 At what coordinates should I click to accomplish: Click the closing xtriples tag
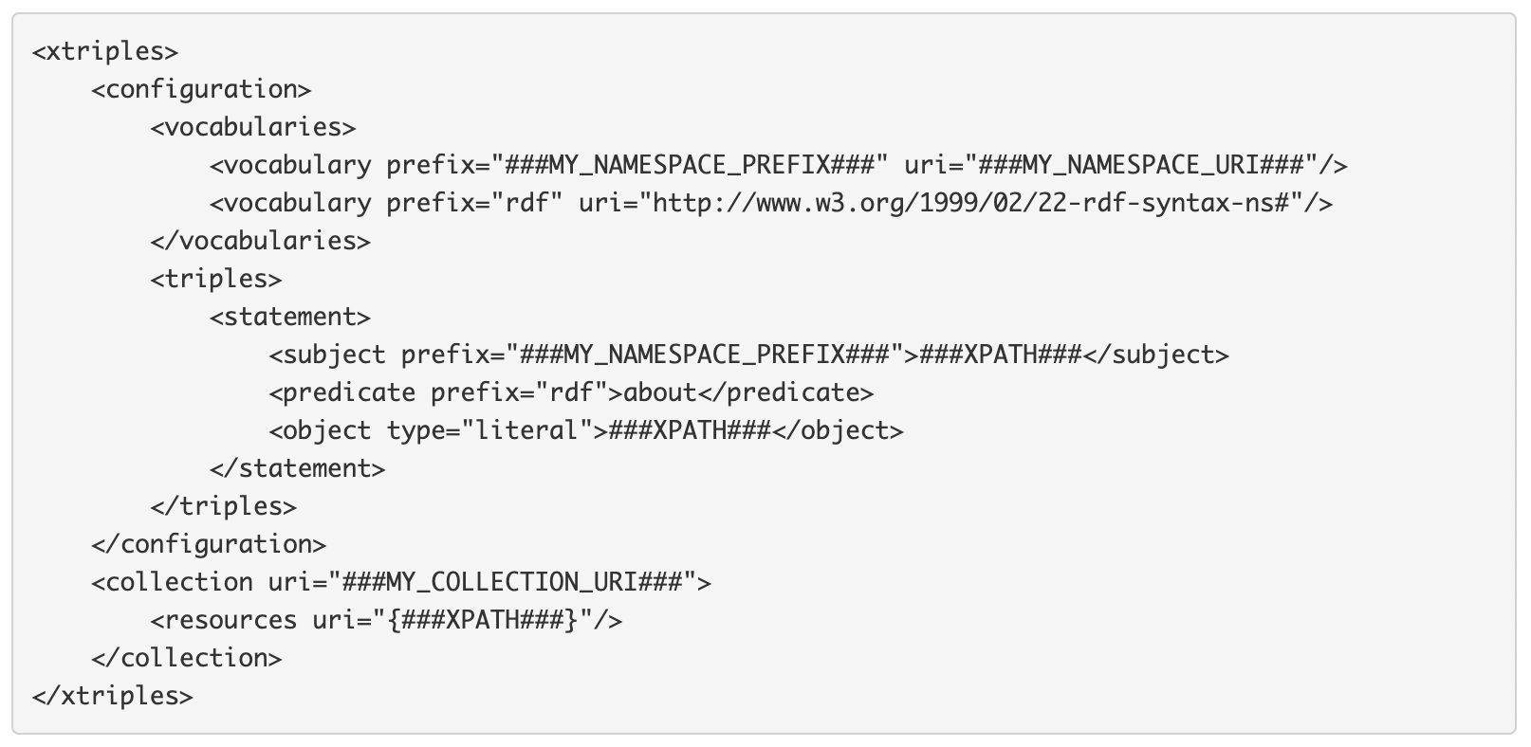click(113, 696)
